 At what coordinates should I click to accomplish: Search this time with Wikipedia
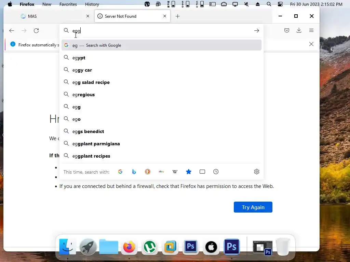tap(175, 172)
